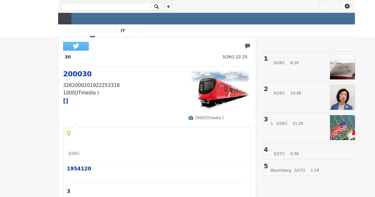Click the blue "[]" link
Image resolution: width=375 pixels, height=197 pixels.
(x=66, y=101)
